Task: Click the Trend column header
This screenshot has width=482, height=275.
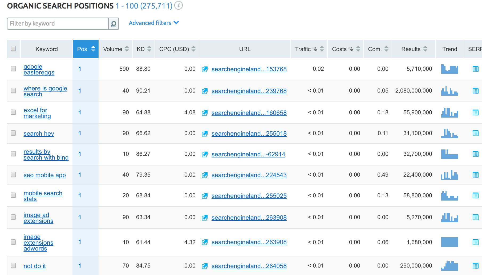Action: (450, 49)
